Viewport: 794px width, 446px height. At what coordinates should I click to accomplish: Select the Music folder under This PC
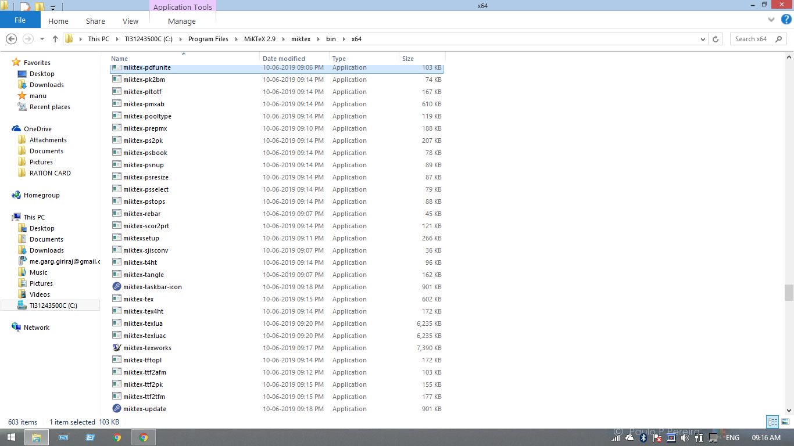click(38, 272)
